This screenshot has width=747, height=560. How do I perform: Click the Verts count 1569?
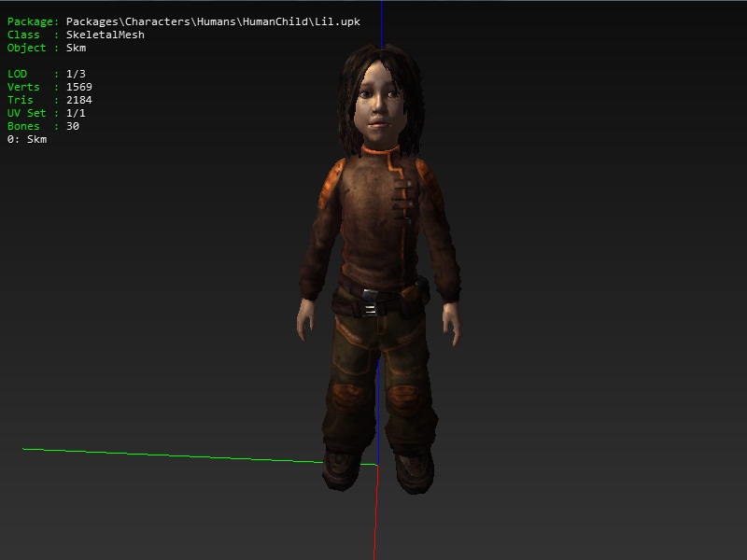(x=78, y=87)
